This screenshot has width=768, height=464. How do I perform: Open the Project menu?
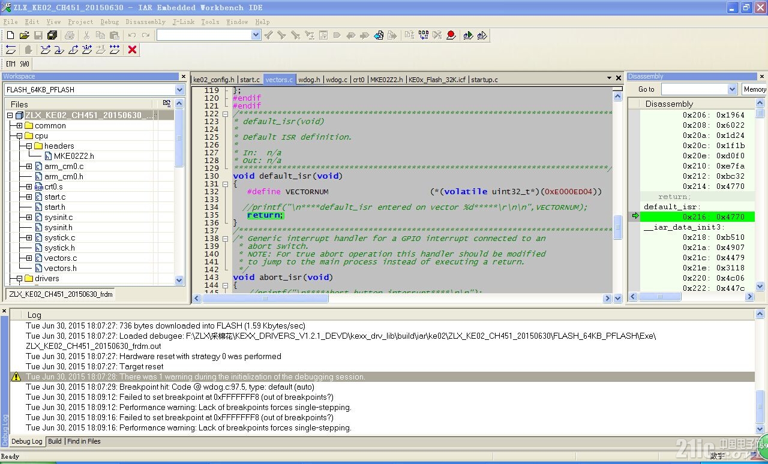(x=80, y=22)
